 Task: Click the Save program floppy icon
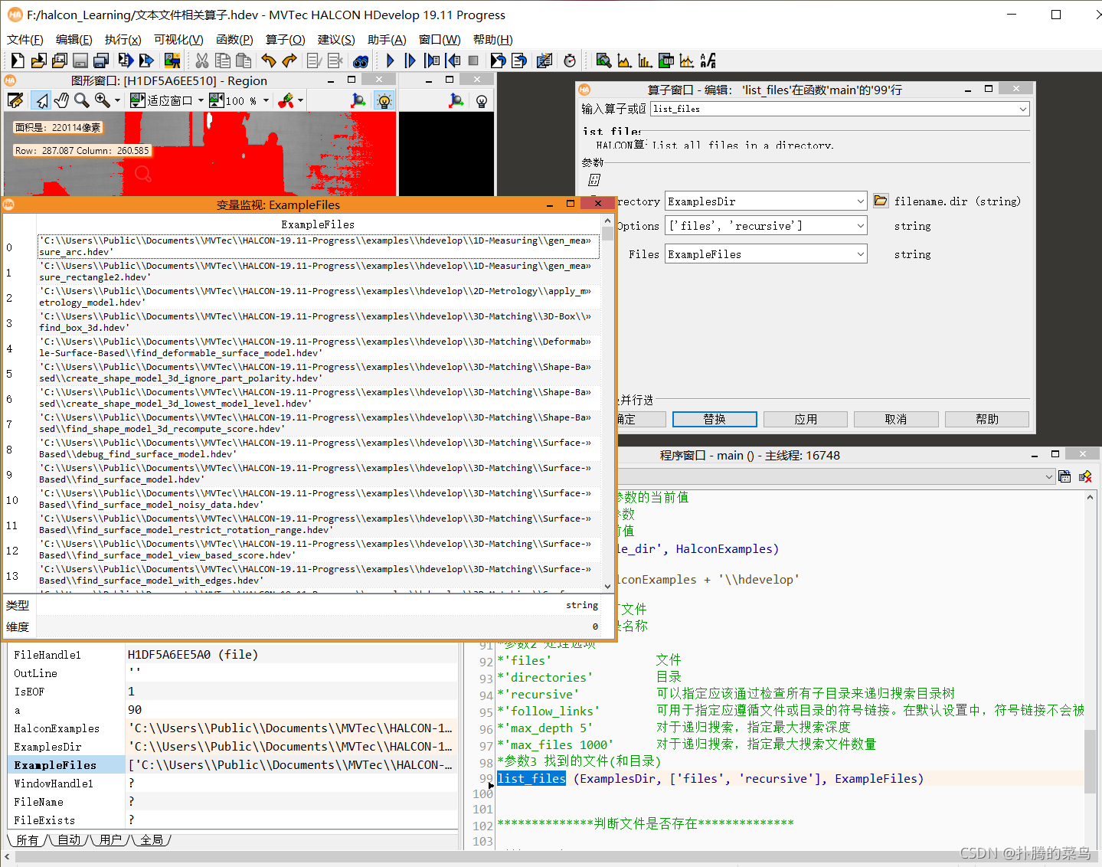pos(80,61)
